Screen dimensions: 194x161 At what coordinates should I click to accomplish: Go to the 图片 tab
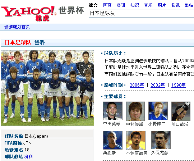pyautogui.click(x=162, y=5)
